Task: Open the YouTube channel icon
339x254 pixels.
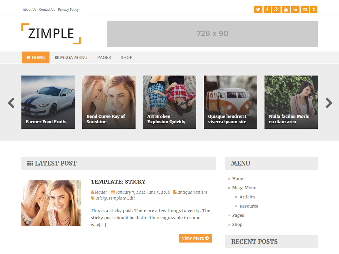Action: coord(286,9)
